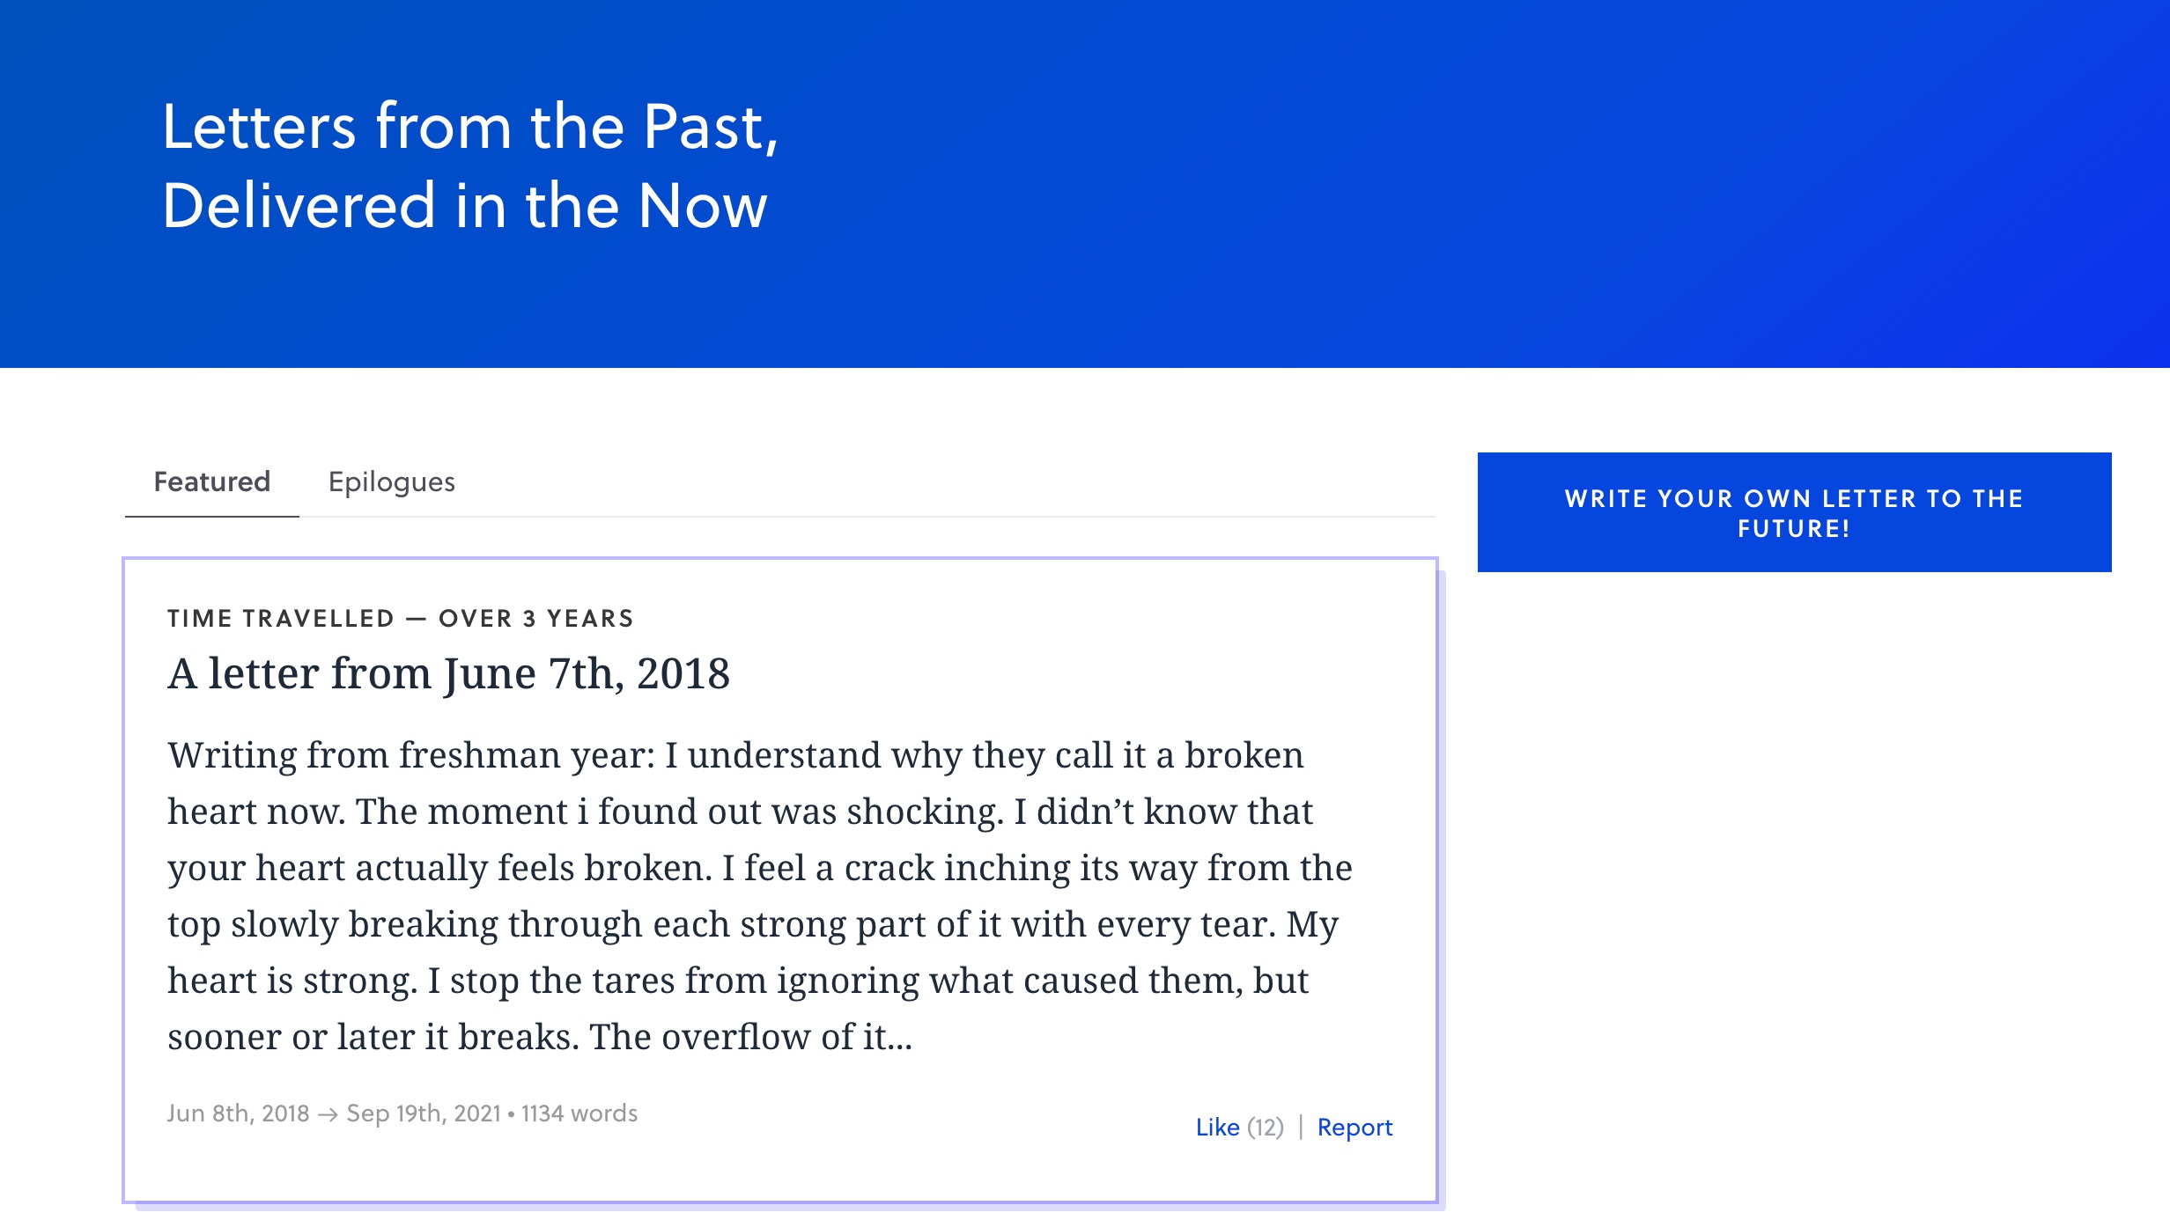Click the Sep 19th, 2021 delivery date

423,1113
